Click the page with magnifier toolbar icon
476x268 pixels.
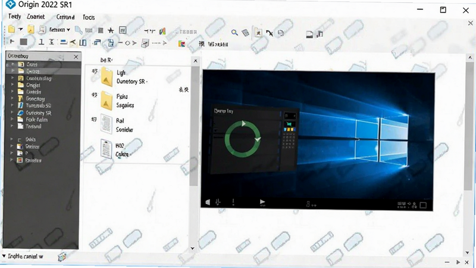coord(79,30)
